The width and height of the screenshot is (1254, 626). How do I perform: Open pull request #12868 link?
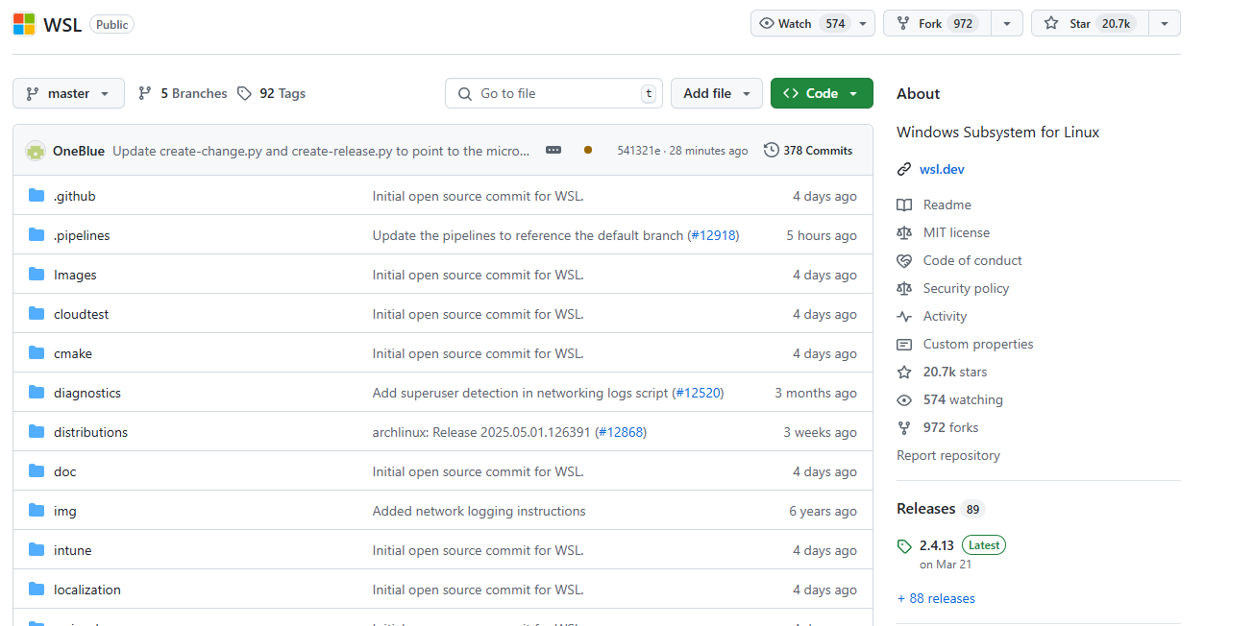(621, 432)
